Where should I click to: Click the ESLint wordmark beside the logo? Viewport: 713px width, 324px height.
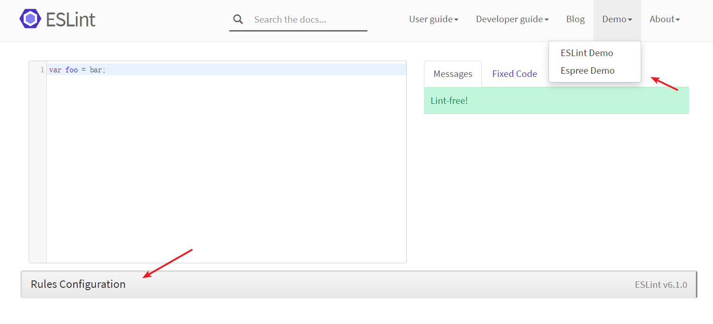[70, 19]
